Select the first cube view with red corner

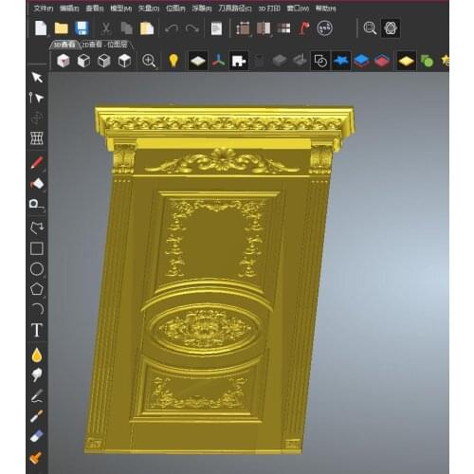64,61
